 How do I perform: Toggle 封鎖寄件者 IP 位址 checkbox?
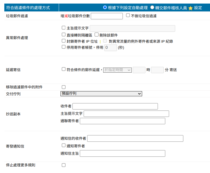point(64,41)
